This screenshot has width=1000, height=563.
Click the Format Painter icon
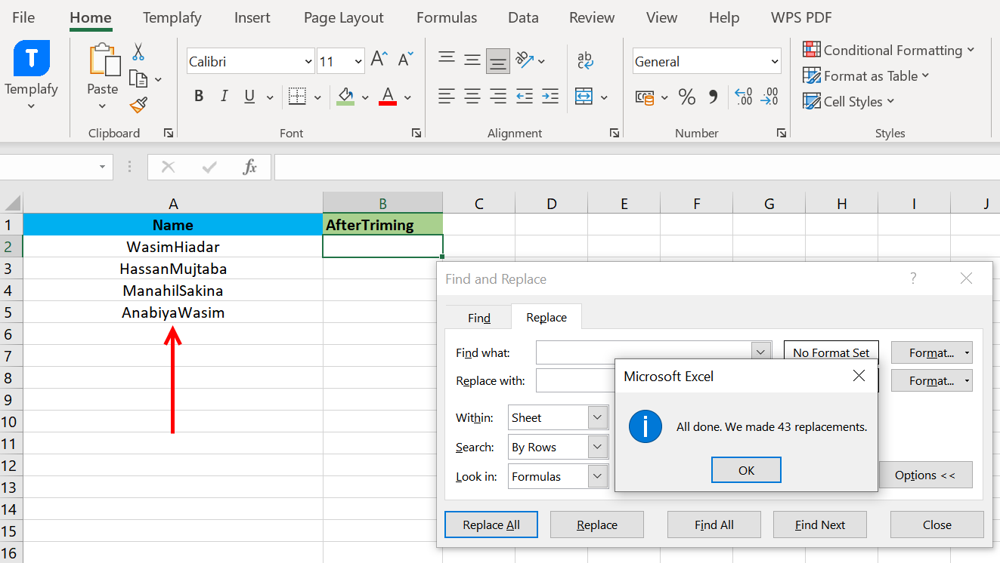139,106
